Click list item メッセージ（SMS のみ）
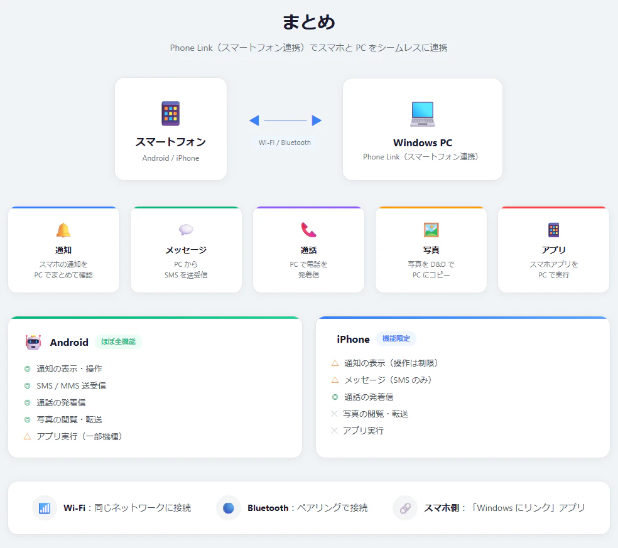This screenshot has width=618, height=548. pos(388,380)
